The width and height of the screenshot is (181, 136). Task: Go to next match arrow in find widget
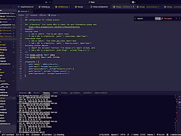(180, 18)
